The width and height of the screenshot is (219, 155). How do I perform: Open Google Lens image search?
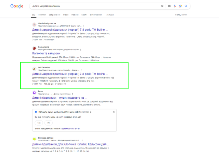(x=180, y=6)
